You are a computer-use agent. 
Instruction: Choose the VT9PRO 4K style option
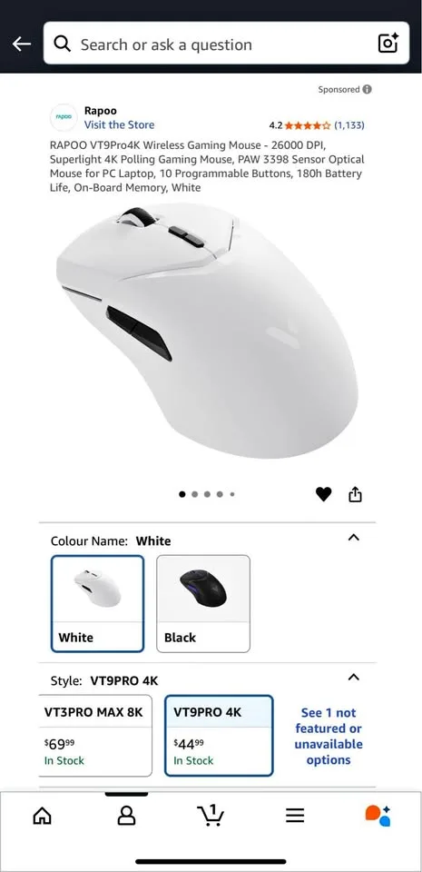(x=219, y=735)
